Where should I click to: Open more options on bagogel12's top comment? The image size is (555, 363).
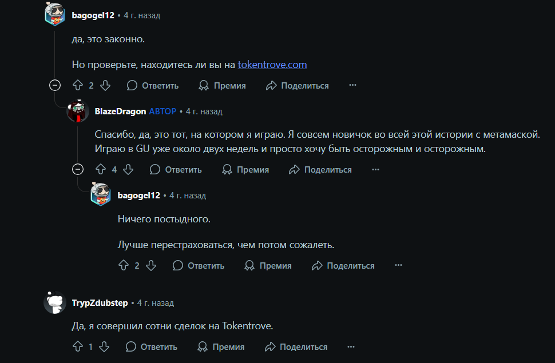(352, 86)
